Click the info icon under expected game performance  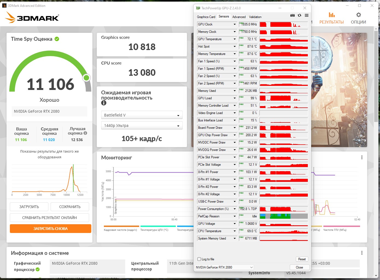pos(104,103)
